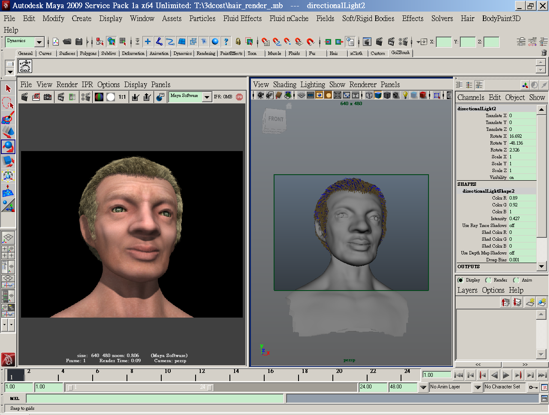This screenshot has height=415, width=549.
Task: Take a snapshot with the camera icon
Action: (x=48, y=97)
